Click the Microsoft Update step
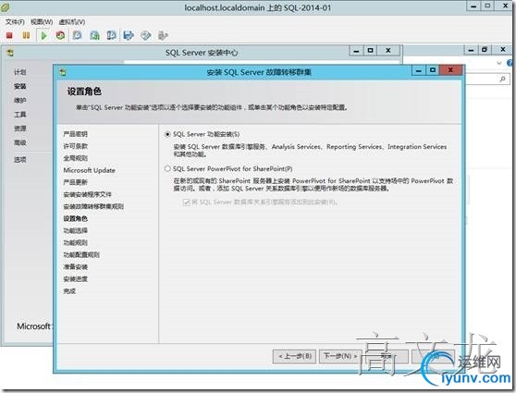The image size is (516, 393). point(89,170)
